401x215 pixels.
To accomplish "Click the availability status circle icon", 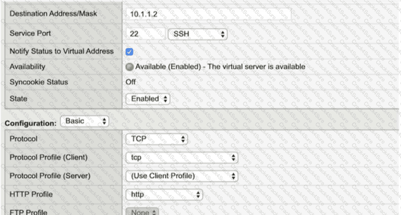I will pos(129,67).
